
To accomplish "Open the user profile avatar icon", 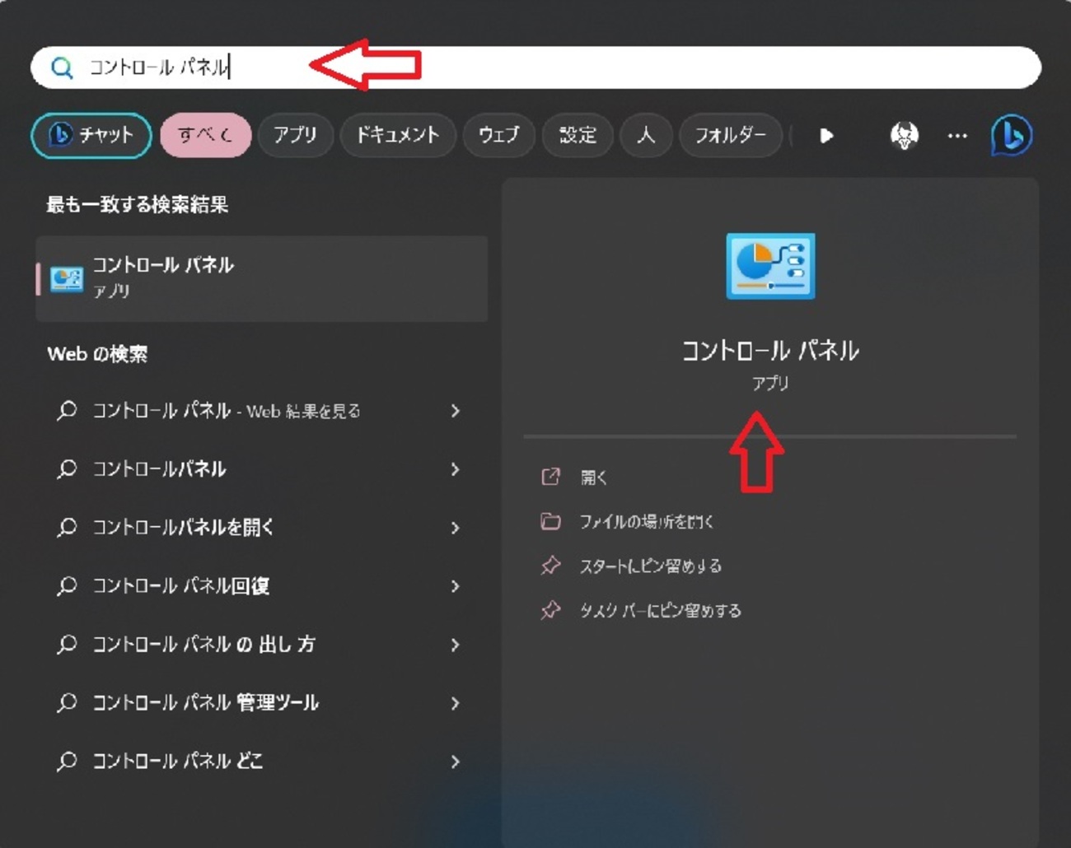I will click(x=905, y=135).
